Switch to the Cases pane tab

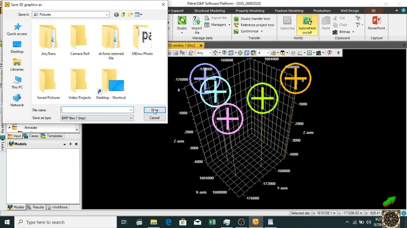pyautogui.click(x=31, y=136)
